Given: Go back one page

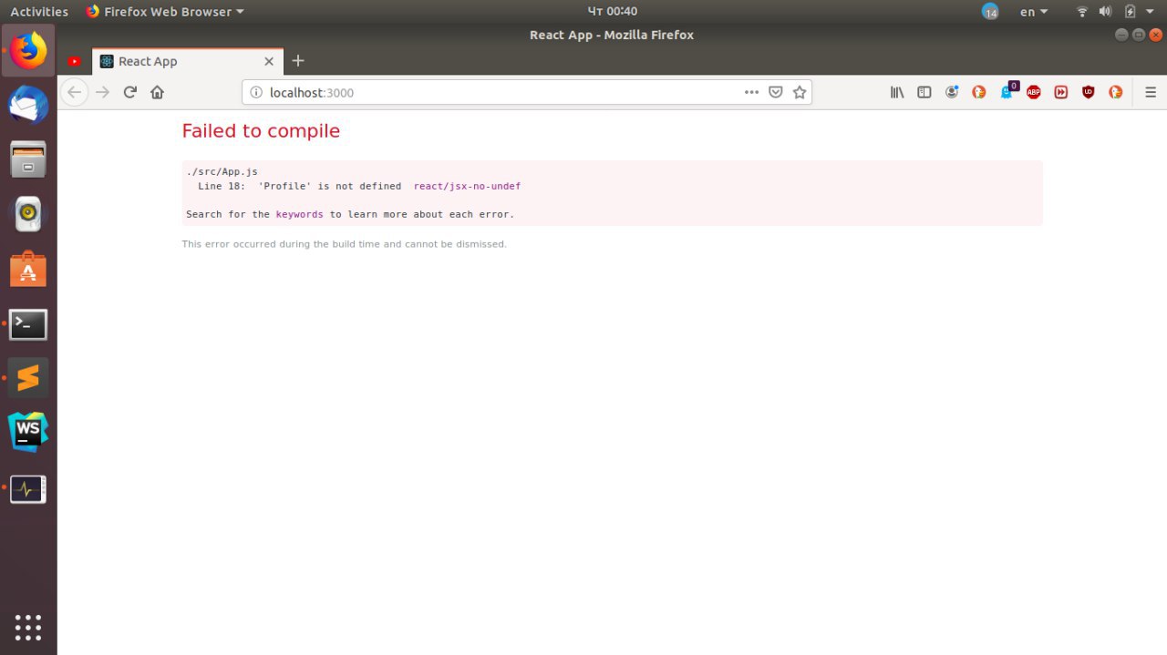Looking at the screenshot, I should (75, 92).
